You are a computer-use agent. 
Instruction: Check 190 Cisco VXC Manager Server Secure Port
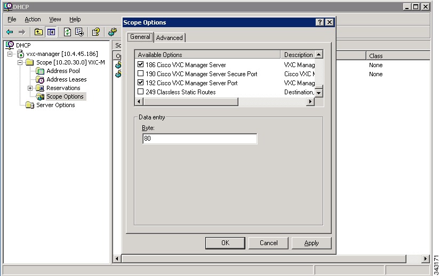tap(141, 74)
